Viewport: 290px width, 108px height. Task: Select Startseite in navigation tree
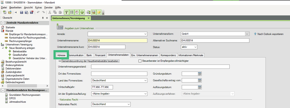pos(10,27)
